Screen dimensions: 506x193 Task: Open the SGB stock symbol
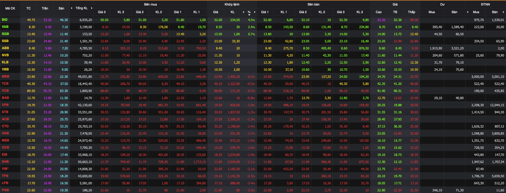[x=5, y=34]
